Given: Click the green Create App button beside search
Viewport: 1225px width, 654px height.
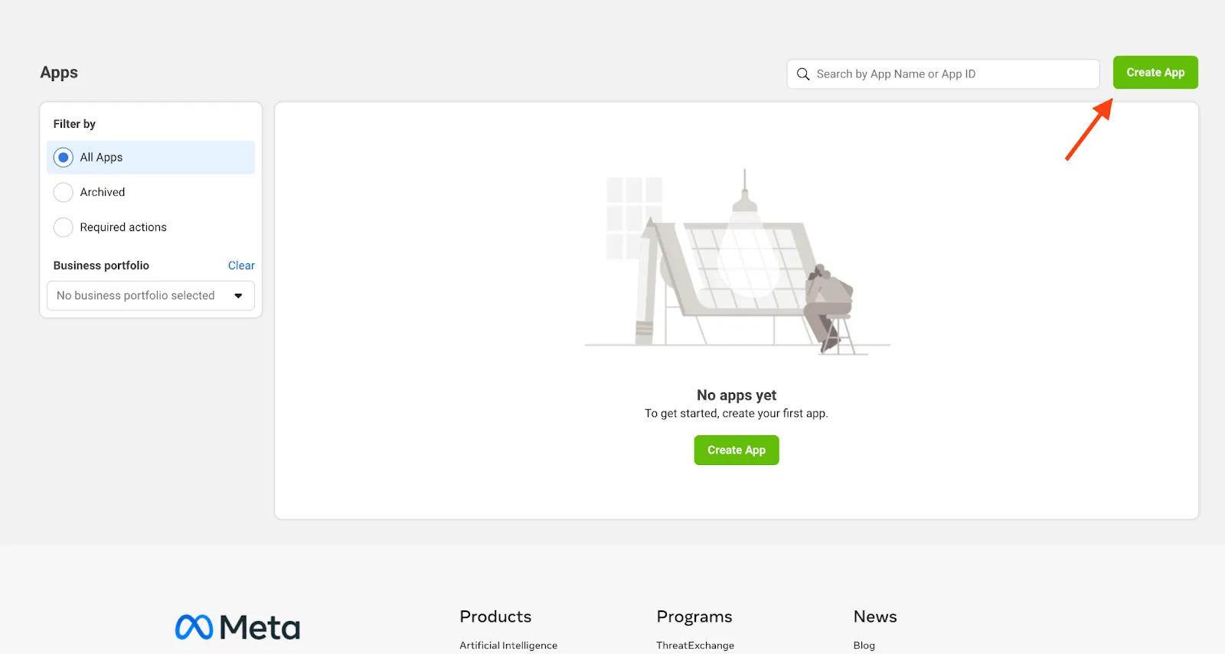Looking at the screenshot, I should (1155, 73).
